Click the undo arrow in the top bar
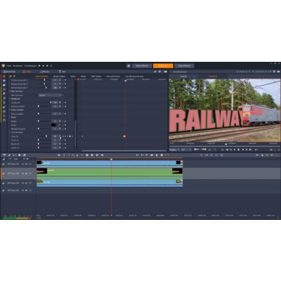This screenshot has width=281, height=281. coord(43,66)
